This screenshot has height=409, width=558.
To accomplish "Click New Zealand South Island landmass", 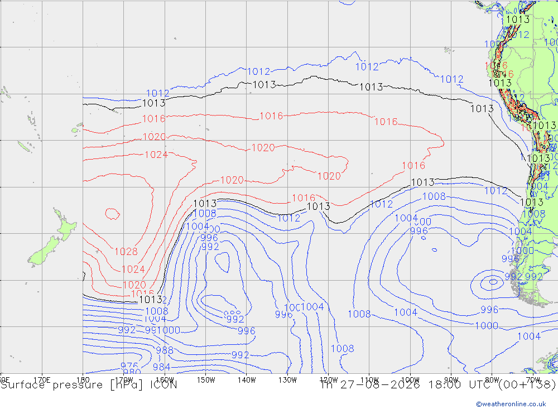I will tap(44, 252).
